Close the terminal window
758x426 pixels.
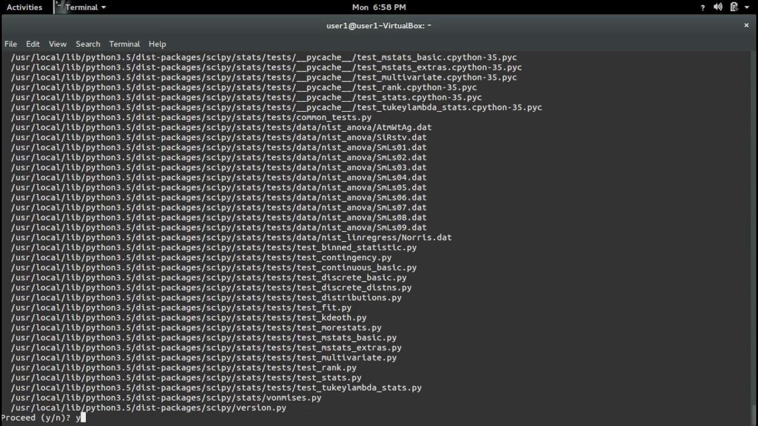point(746,25)
